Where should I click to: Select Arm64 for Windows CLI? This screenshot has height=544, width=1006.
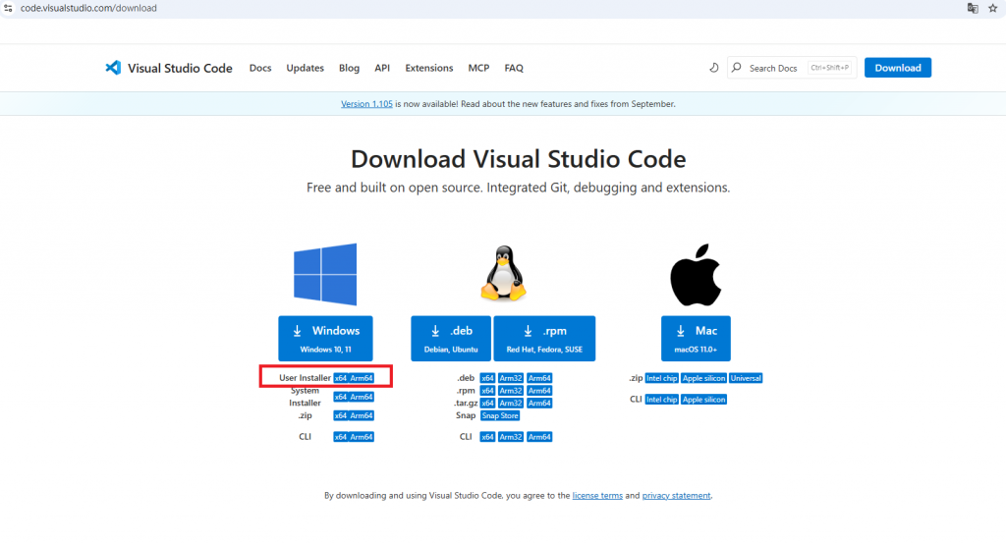(362, 437)
